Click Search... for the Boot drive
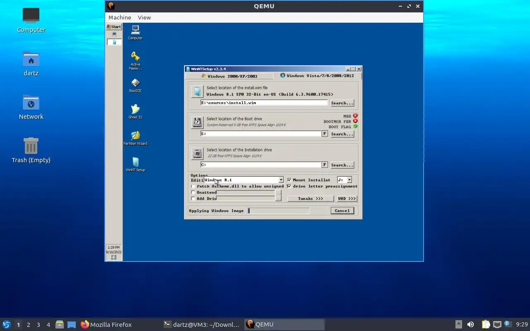This screenshot has height=331, width=530. tap(342, 134)
